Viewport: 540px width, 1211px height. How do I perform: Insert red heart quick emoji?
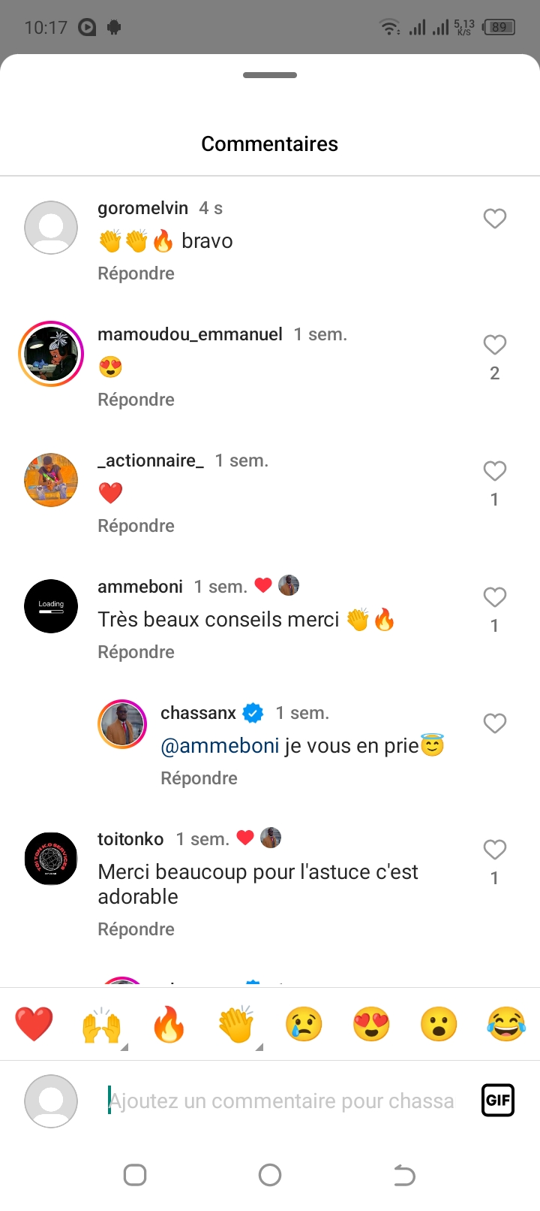point(34,1024)
